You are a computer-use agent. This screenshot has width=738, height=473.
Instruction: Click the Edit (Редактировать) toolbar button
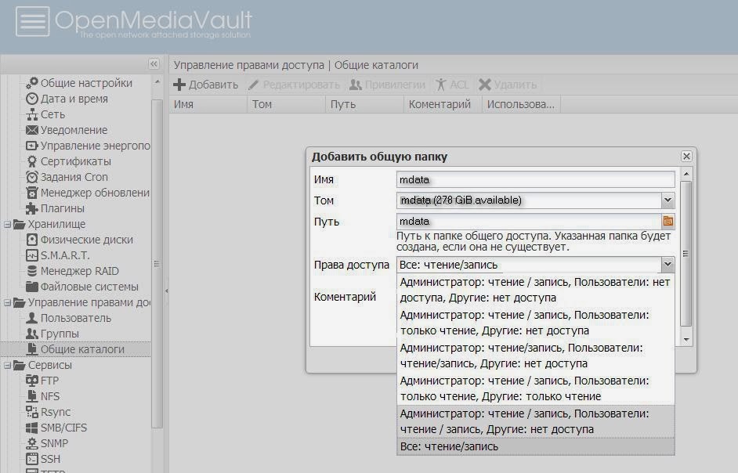coord(294,85)
